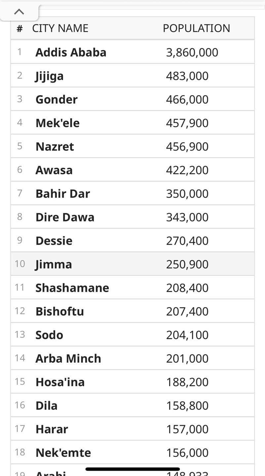This screenshot has width=265, height=476.
Task: Open the Bishoftu city link
Action: tap(59, 311)
